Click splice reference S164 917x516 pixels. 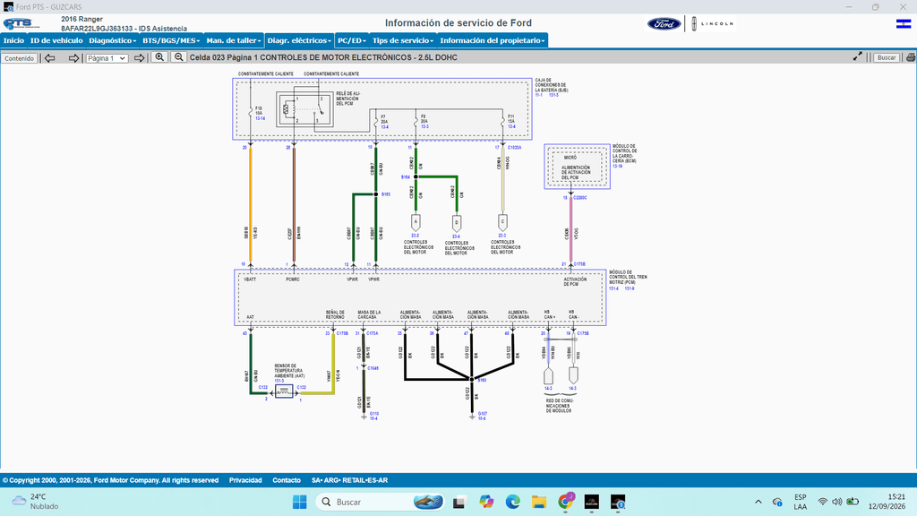click(x=406, y=177)
